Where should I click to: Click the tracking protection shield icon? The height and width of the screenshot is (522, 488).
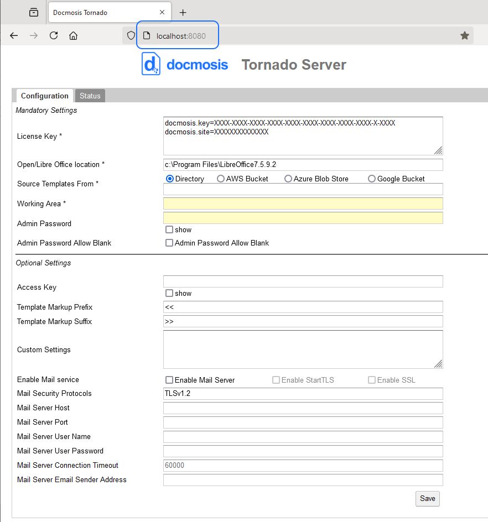(131, 35)
